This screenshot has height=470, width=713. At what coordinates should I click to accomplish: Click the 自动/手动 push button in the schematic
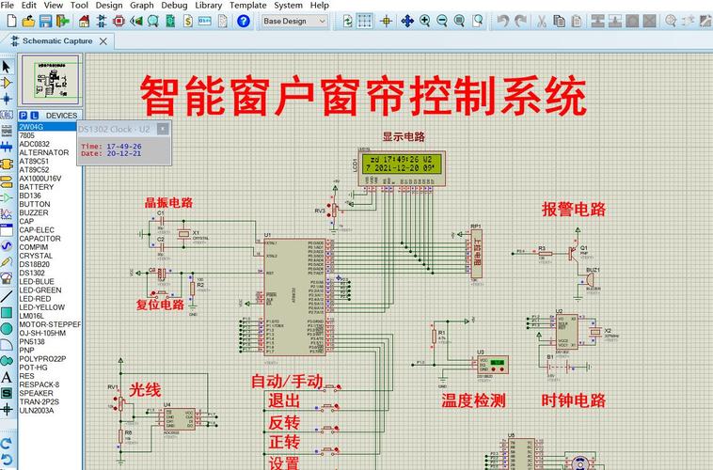pyautogui.click(x=331, y=387)
